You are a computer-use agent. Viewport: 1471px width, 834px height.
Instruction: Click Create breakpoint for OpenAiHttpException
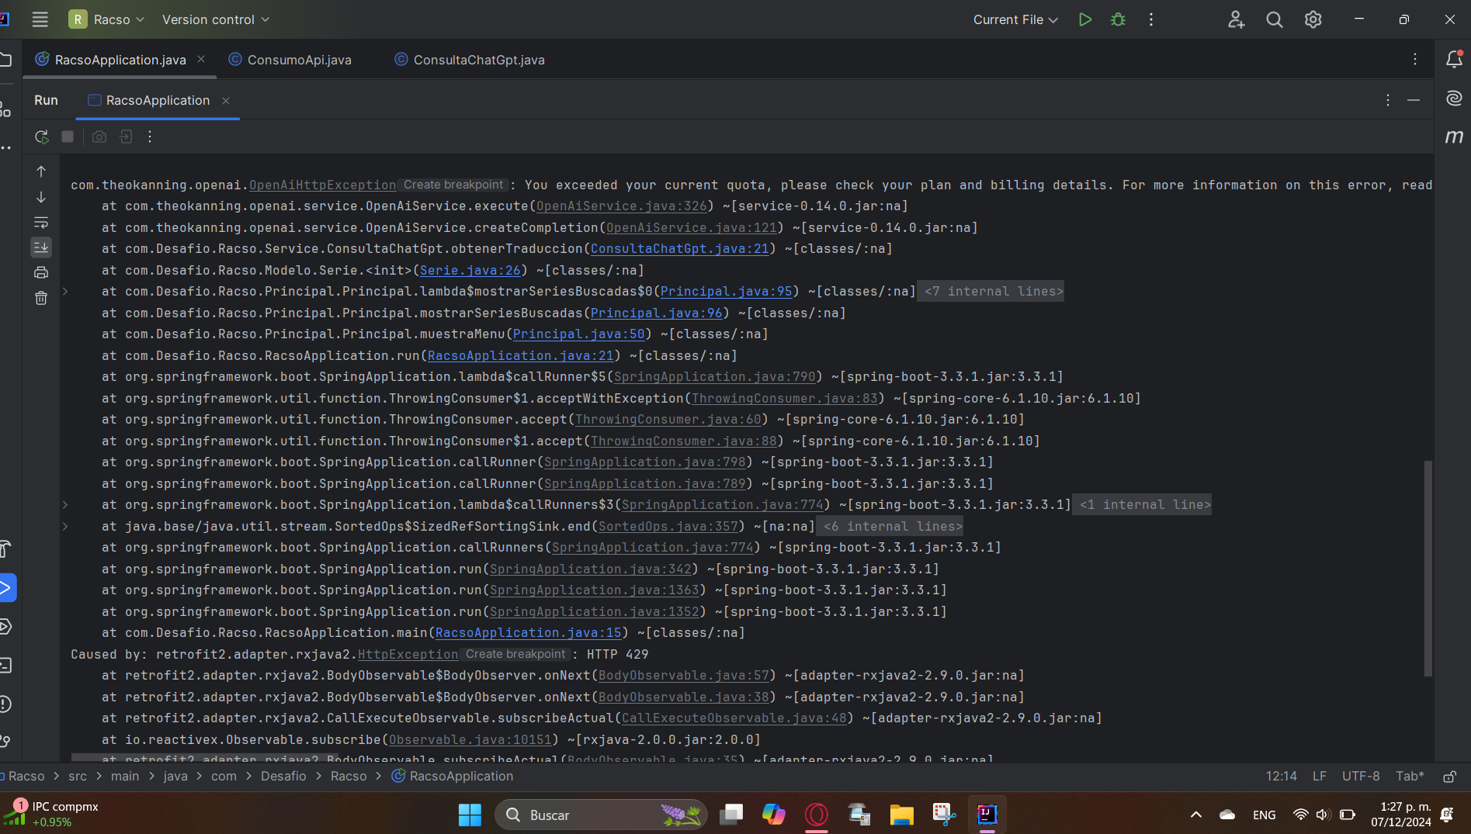click(453, 185)
